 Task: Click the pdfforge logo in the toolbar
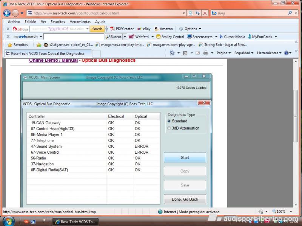[20, 29]
